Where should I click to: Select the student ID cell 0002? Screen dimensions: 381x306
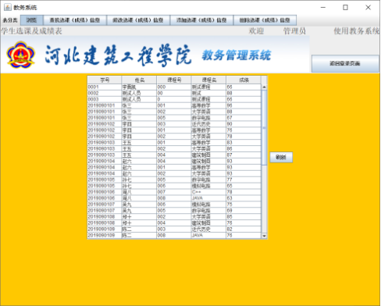click(x=105, y=93)
